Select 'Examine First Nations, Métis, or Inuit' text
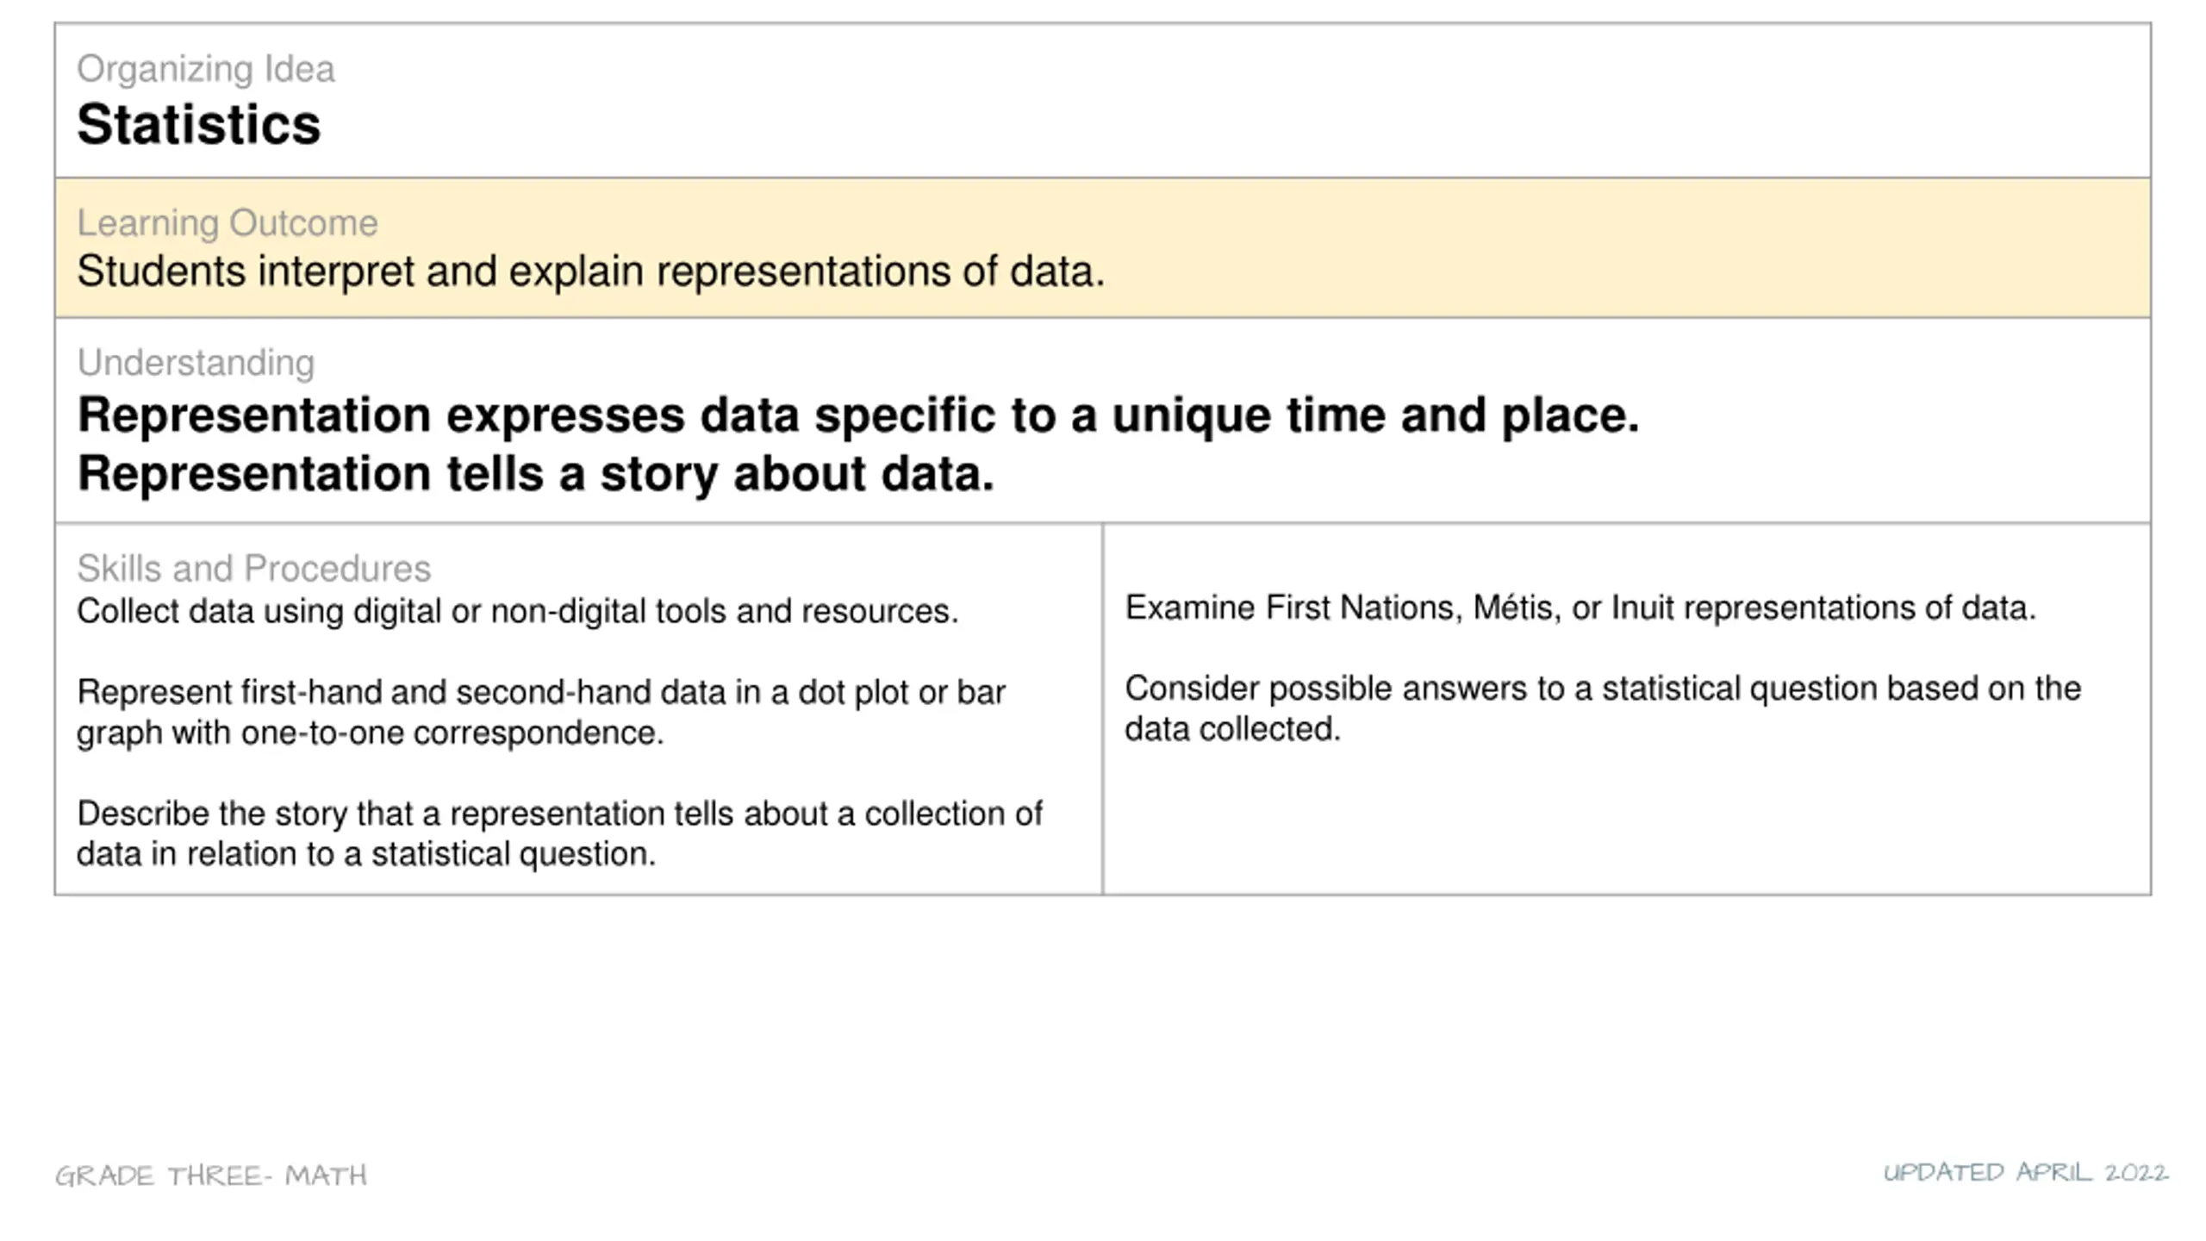 pyautogui.click(x=1580, y=608)
